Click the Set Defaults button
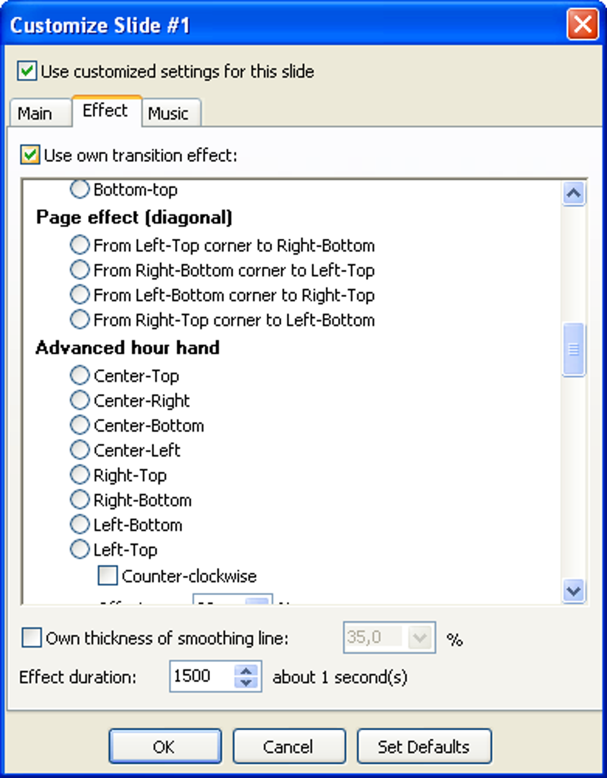The height and width of the screenshot is (778, 607). coord(424,746)
